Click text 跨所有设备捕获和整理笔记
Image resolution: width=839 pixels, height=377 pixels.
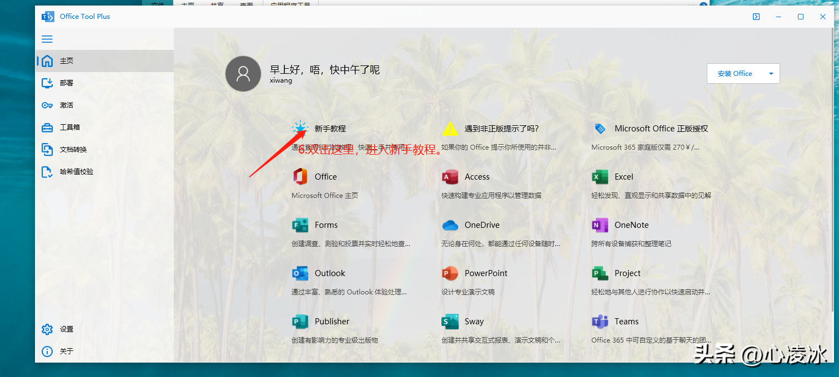pos(631,244)
